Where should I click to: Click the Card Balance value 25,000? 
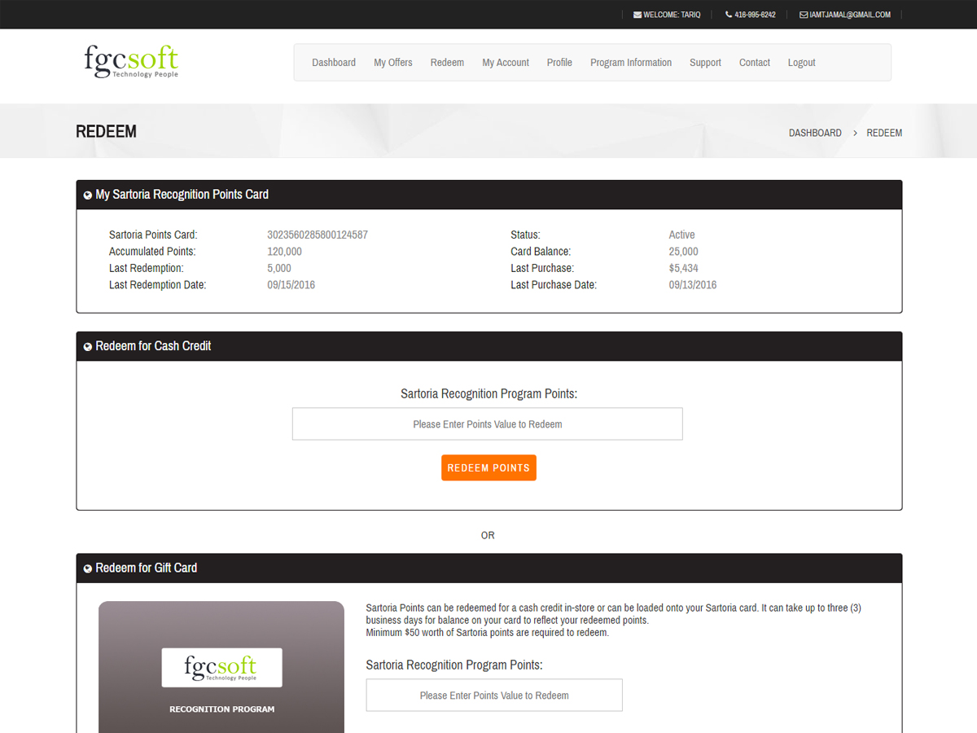point(684,252)
